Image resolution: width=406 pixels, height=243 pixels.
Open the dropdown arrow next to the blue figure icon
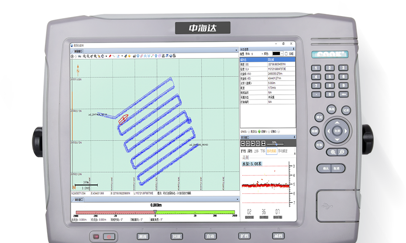122,56
